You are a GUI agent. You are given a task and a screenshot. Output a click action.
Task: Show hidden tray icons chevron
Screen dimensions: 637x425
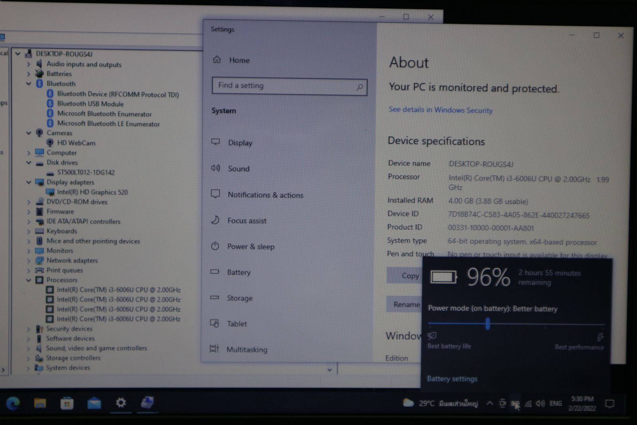490,403
